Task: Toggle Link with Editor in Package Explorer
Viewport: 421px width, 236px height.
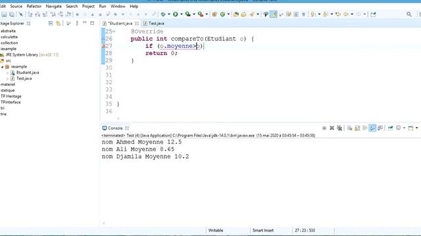Action: 58,24
